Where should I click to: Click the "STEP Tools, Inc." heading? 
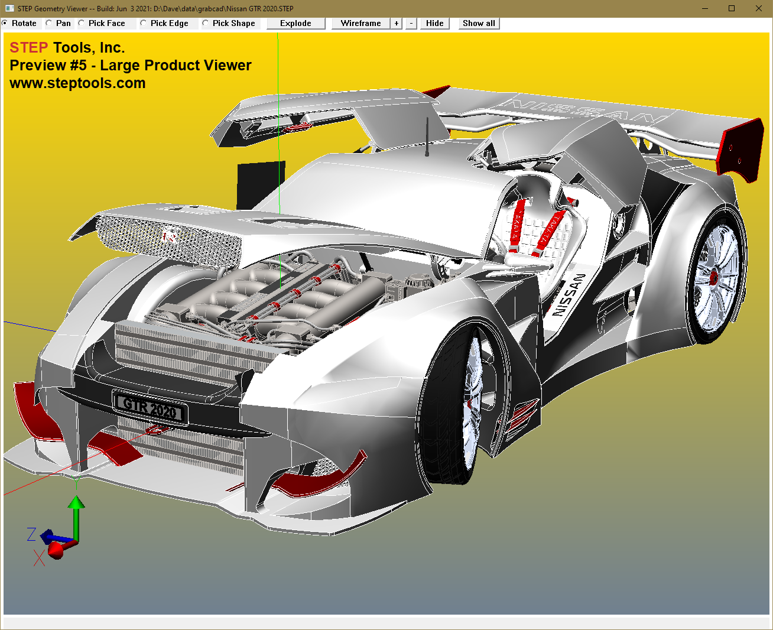[67, 47]
